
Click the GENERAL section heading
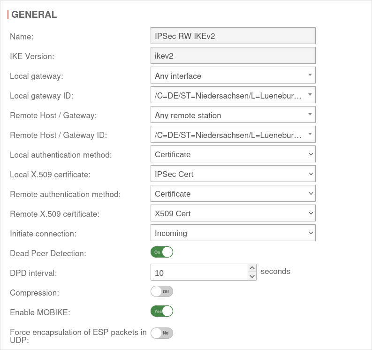click(34, 15)
